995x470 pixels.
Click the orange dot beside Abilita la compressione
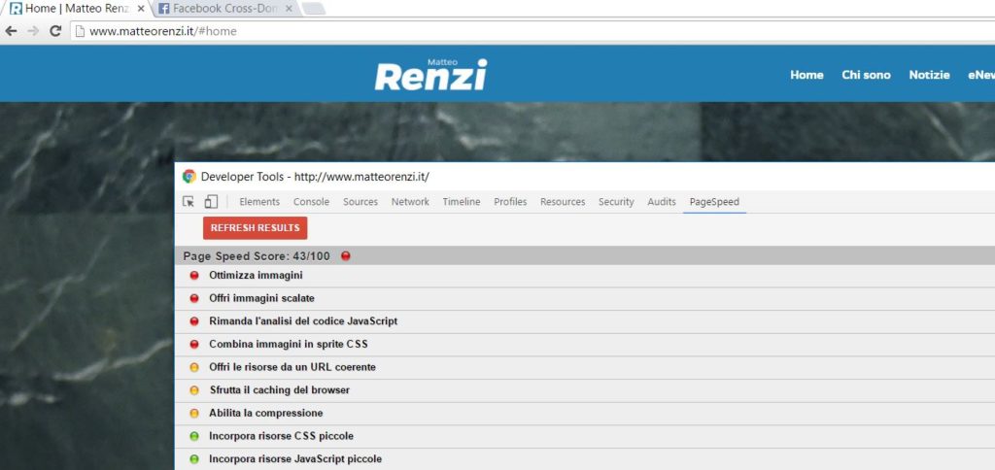coord(194,414)
